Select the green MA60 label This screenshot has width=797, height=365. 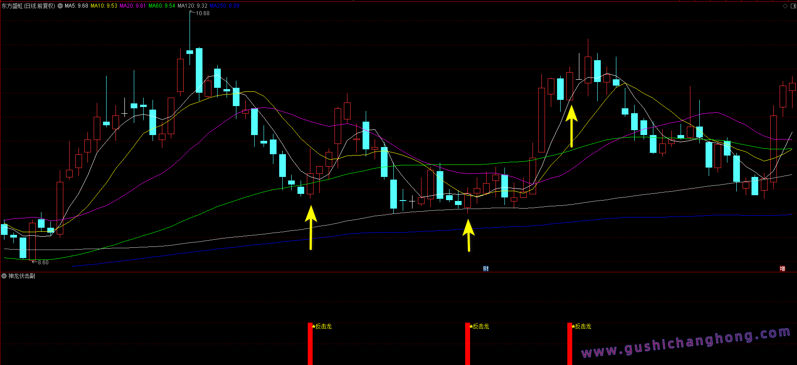click(161, 6)
